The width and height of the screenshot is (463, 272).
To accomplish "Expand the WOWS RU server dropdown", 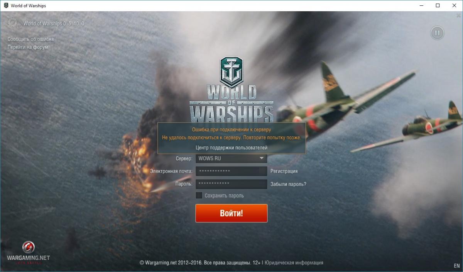I will (231, 158).
